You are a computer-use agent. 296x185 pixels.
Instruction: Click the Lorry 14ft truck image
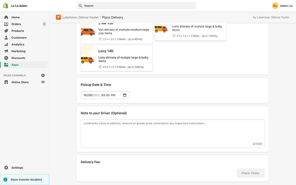[87, 60]
